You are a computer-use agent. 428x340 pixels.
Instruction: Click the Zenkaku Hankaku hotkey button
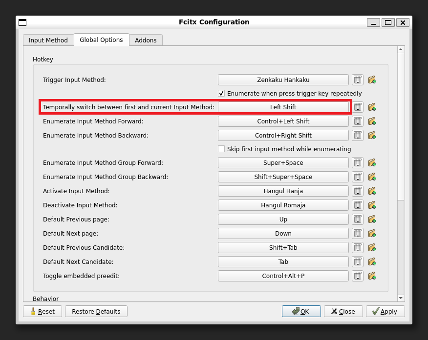coord(283,80)
